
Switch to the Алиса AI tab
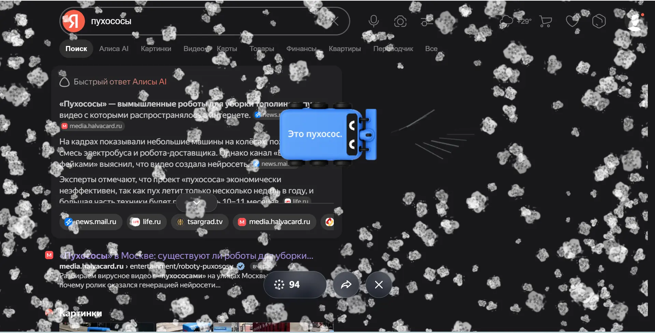pos(114,49)
